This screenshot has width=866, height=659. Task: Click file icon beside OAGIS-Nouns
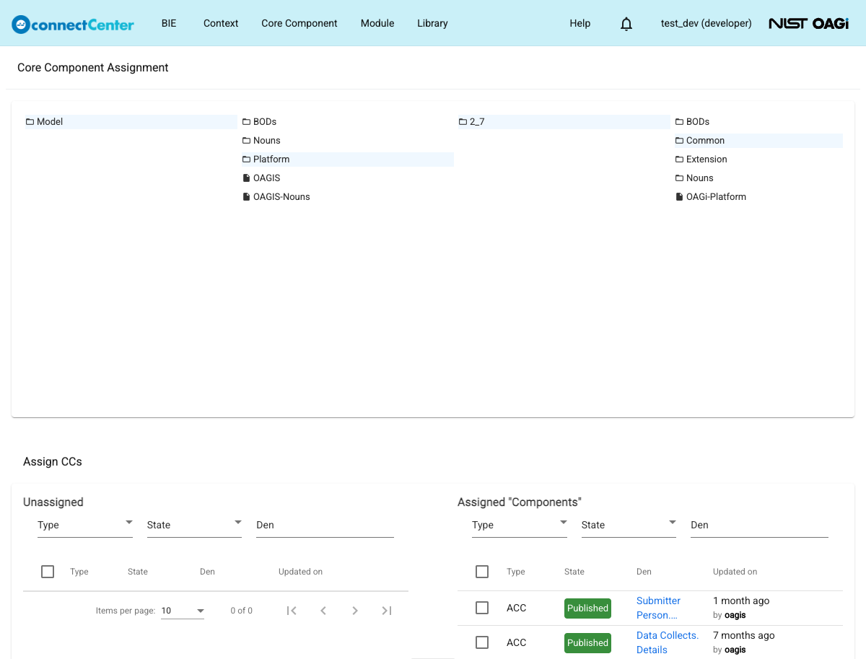click(247, 197)
